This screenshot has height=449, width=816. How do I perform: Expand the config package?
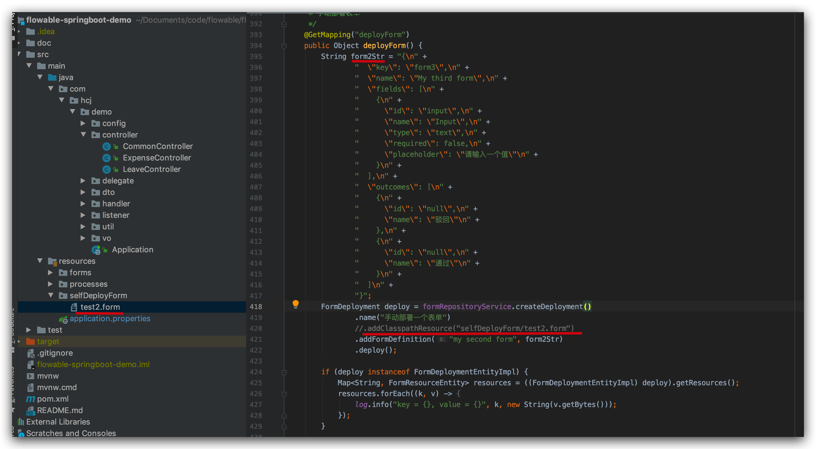point(83,123)
